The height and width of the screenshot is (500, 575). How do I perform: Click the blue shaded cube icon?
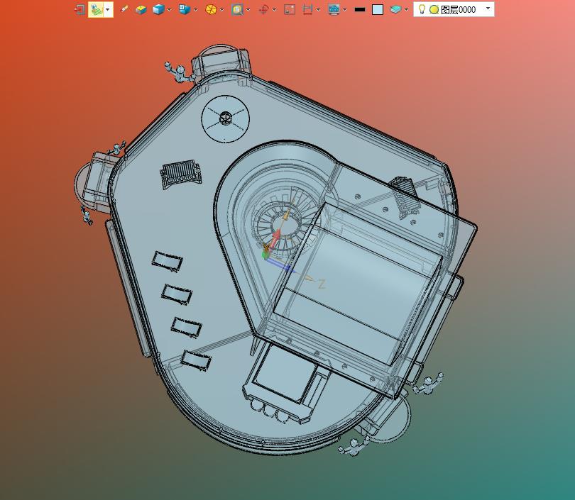coord(158,9)
